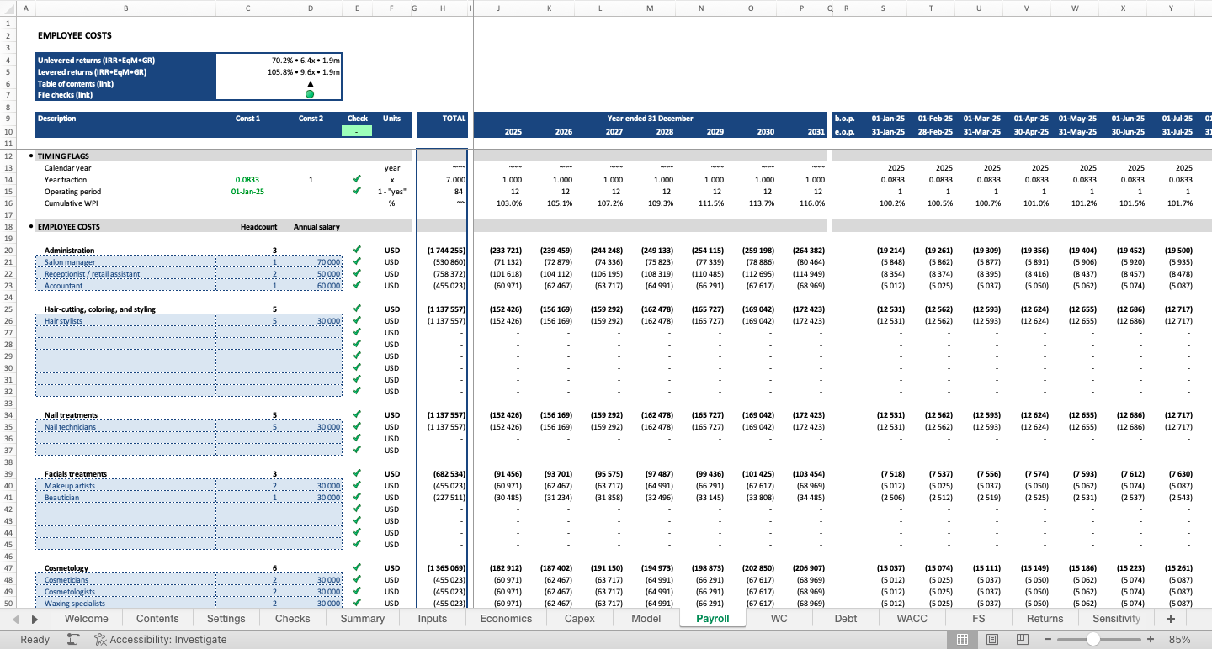This screenshot has width=1212, height=649.
Task: Click the Unlevered returns value 70.2%
Action: click(x=306, y=60)
